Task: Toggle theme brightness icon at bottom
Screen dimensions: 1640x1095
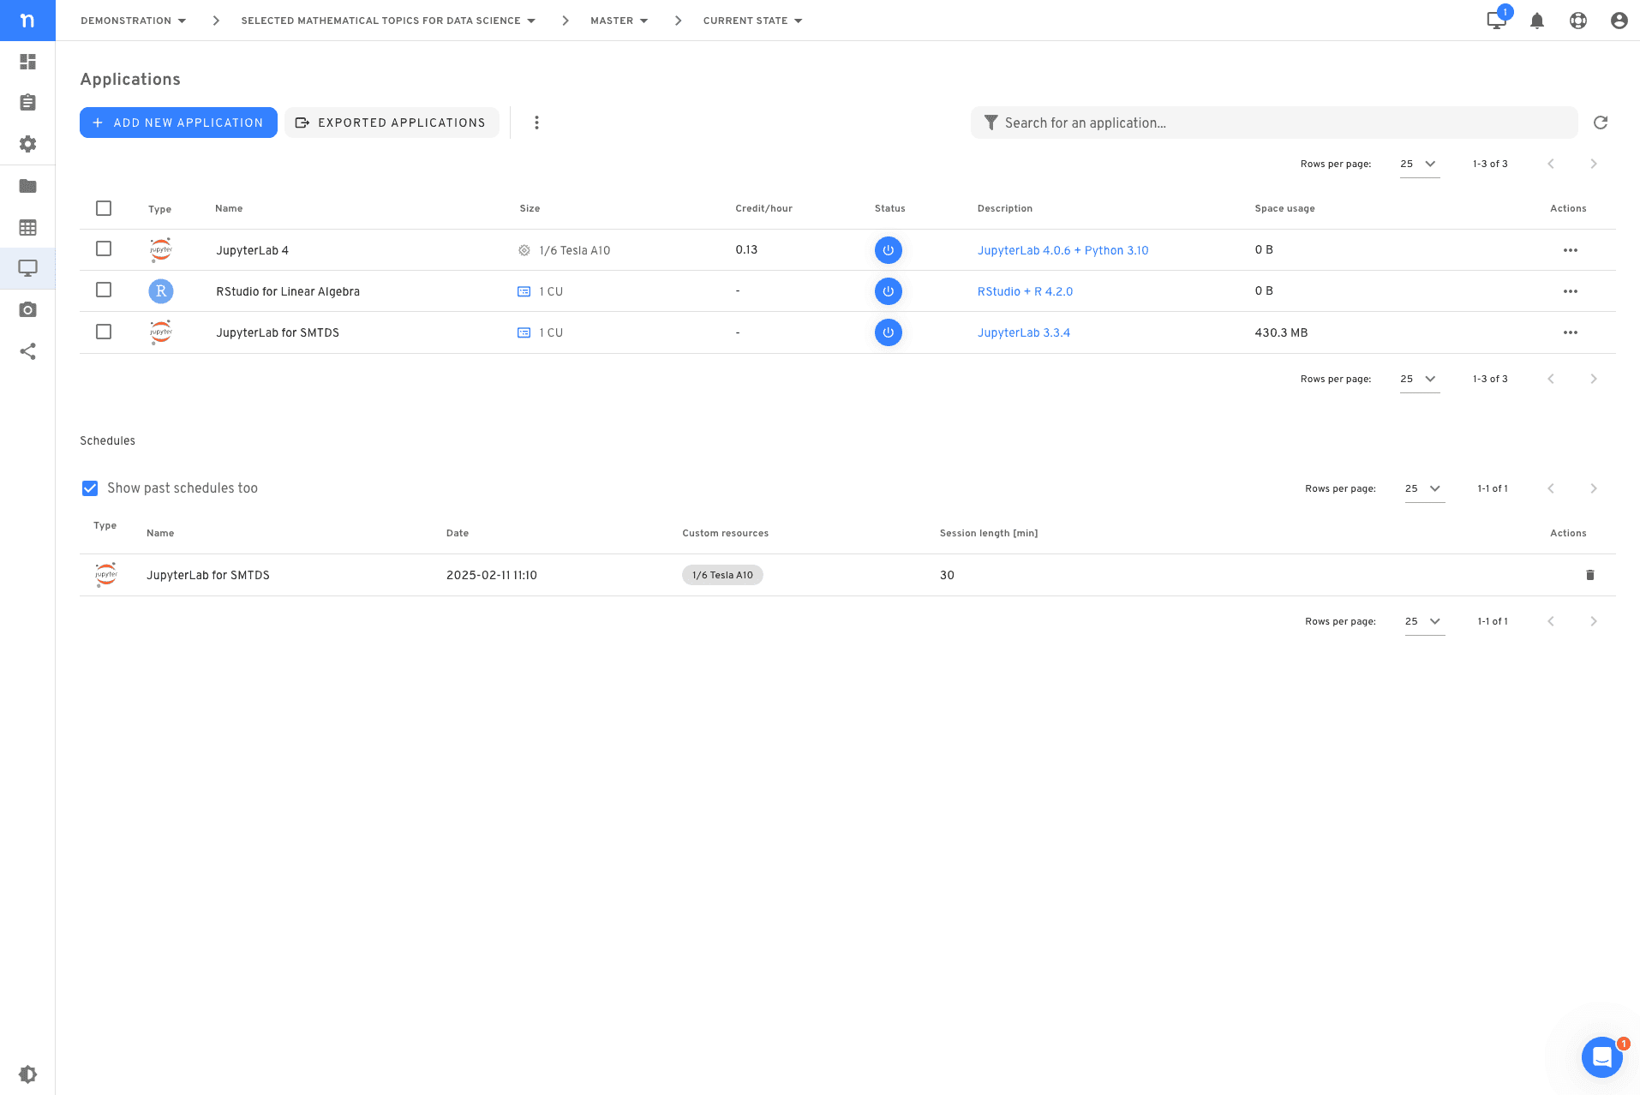Action: tap(27, 1074)
